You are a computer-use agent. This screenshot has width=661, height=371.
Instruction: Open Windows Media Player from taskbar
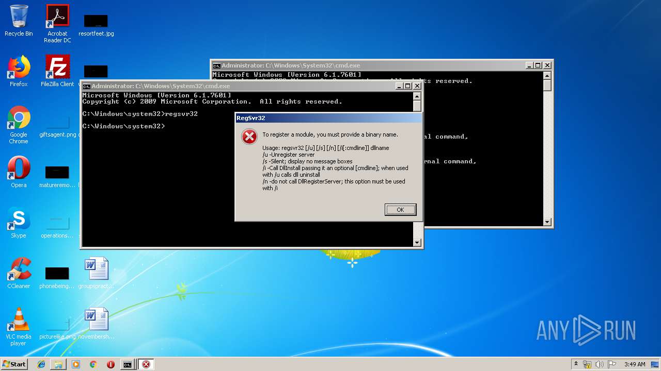(x=76, y=364)
